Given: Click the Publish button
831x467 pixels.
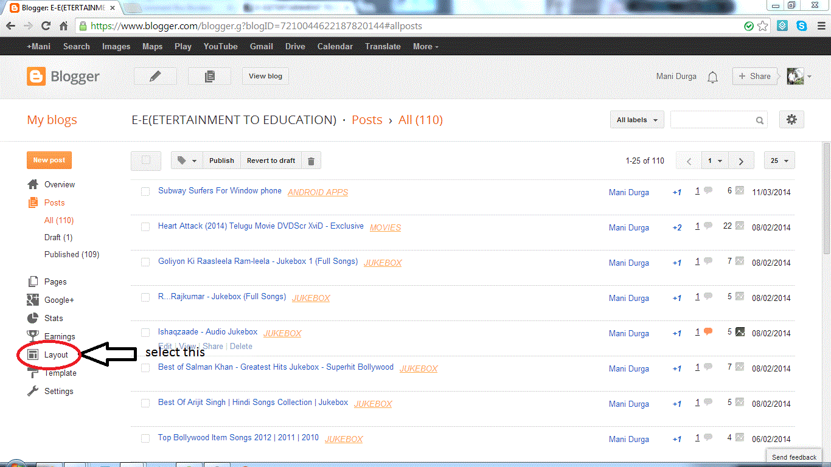Looking at the screenshot, I should click(x=221, y=161).
